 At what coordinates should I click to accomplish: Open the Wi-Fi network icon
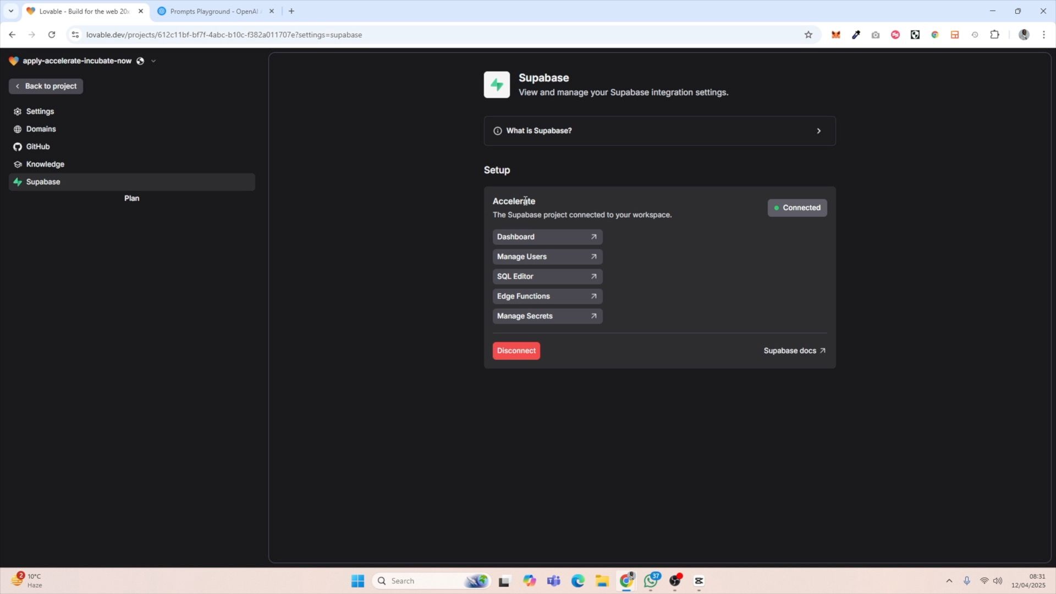pyautogui.click(x=984, y=581)
